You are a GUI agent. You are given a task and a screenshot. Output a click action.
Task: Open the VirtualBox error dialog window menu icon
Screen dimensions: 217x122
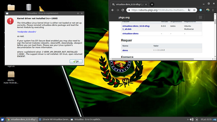7,13
